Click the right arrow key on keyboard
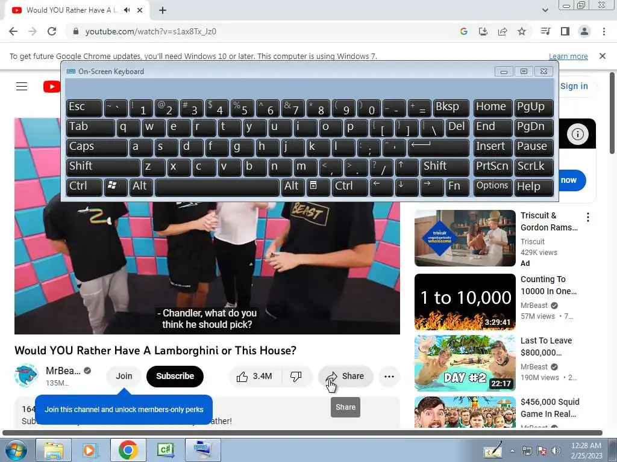 (431, 188)
